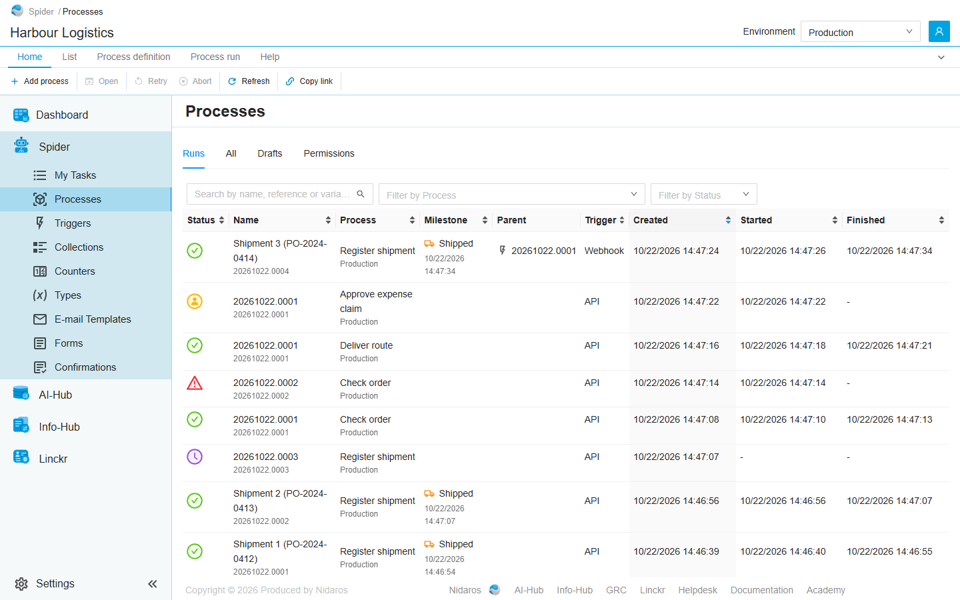The height and width of the screenshot is (600, 960).
Task: Collapse the sidebar with the double-chevron icon
Action: [x=153, y=584]
